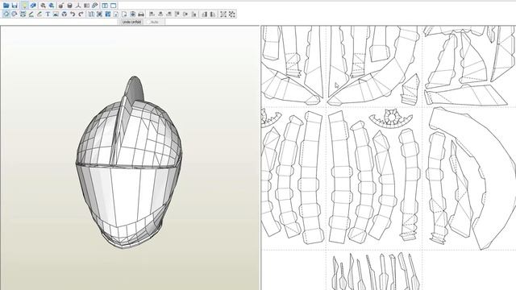Click the dark cube with pencil icon

(x=61, y=6)
